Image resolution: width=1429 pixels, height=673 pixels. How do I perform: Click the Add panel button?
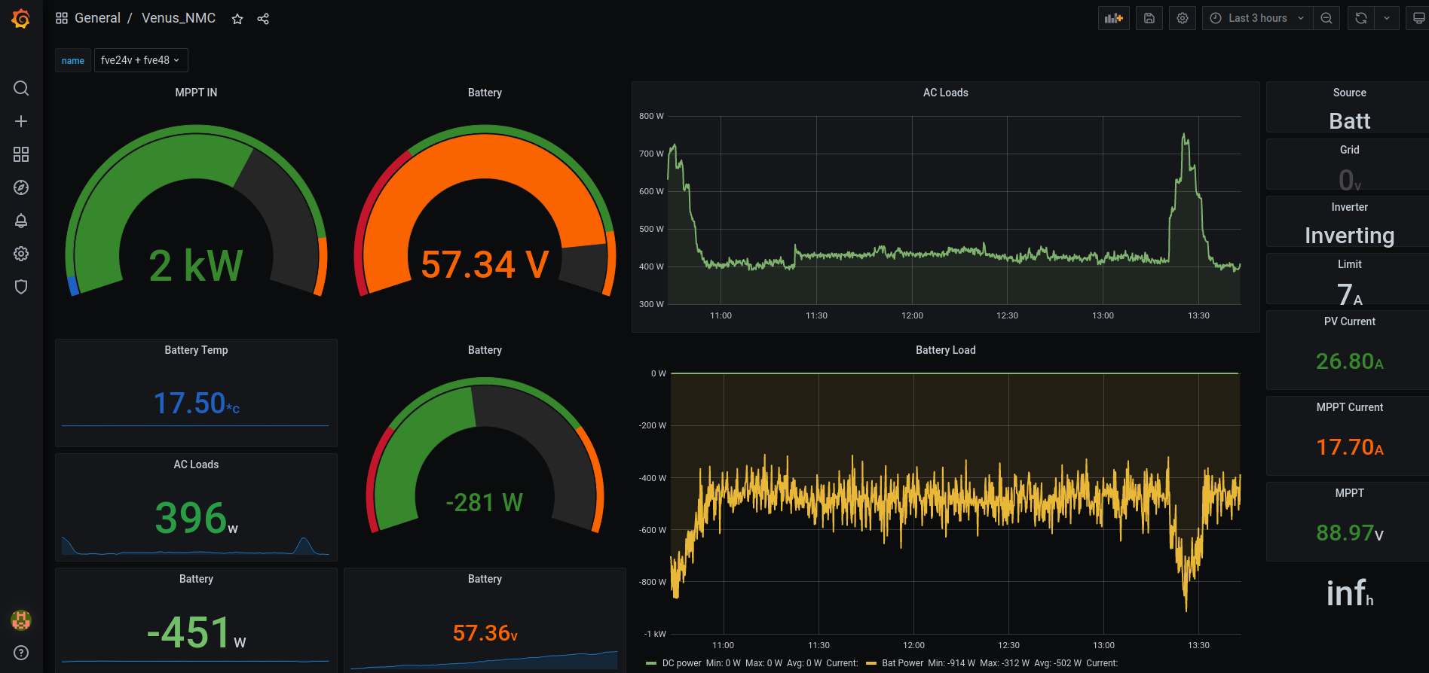[1113, 18]
